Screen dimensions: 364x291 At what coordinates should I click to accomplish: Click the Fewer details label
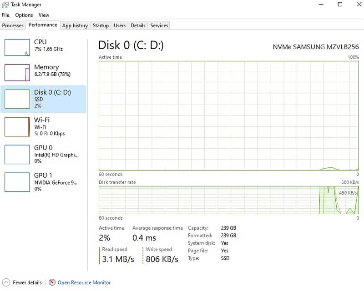pyautogui.click(x=27, y=282)
